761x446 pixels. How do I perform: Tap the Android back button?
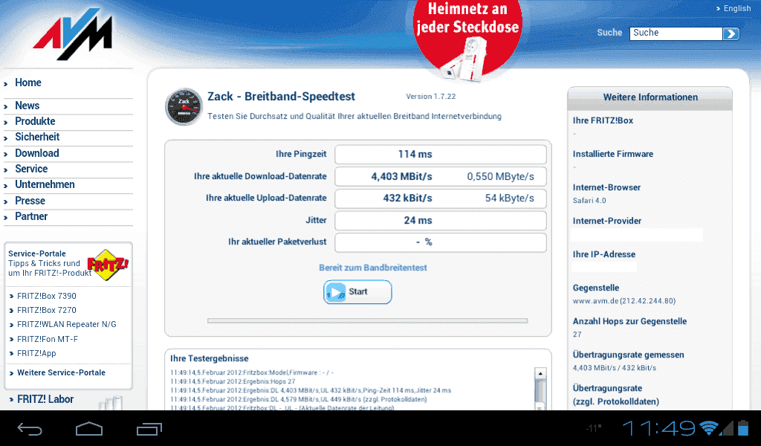coord(30,428)
